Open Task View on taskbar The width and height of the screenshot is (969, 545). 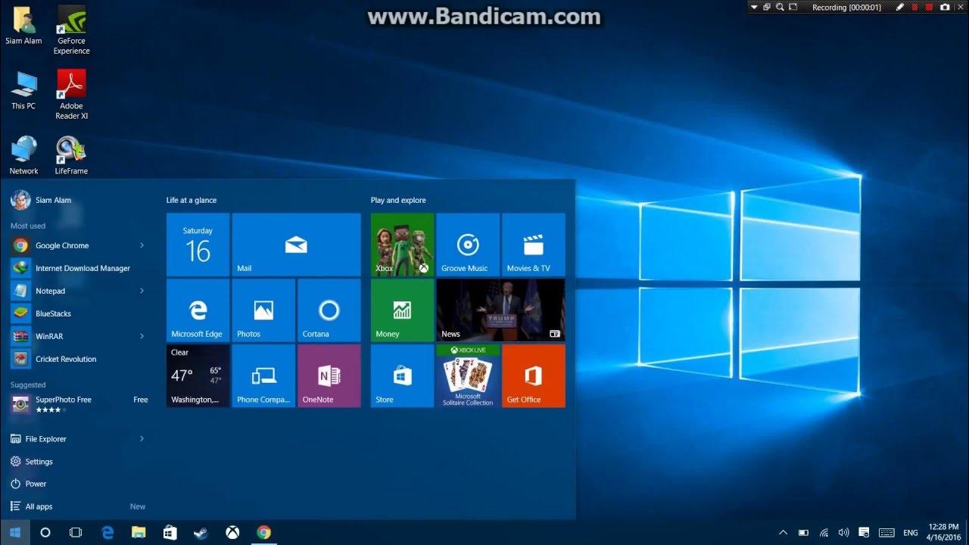76,532
